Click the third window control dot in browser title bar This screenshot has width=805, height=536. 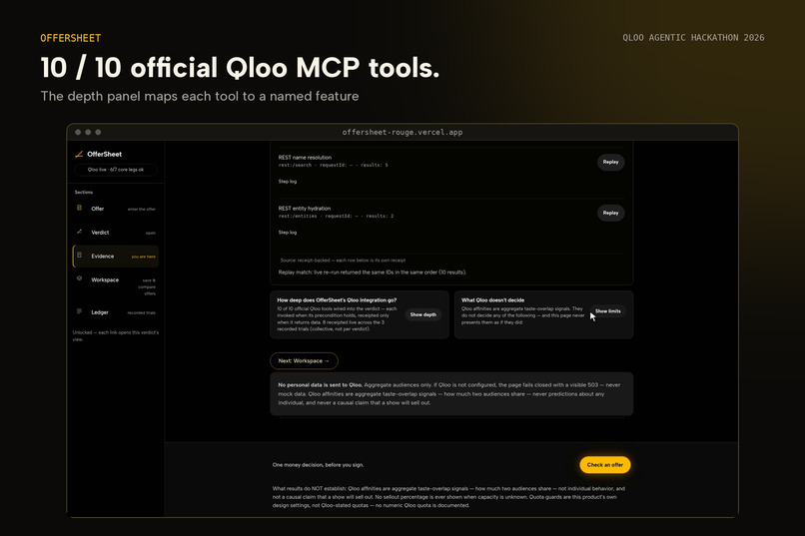98,133
